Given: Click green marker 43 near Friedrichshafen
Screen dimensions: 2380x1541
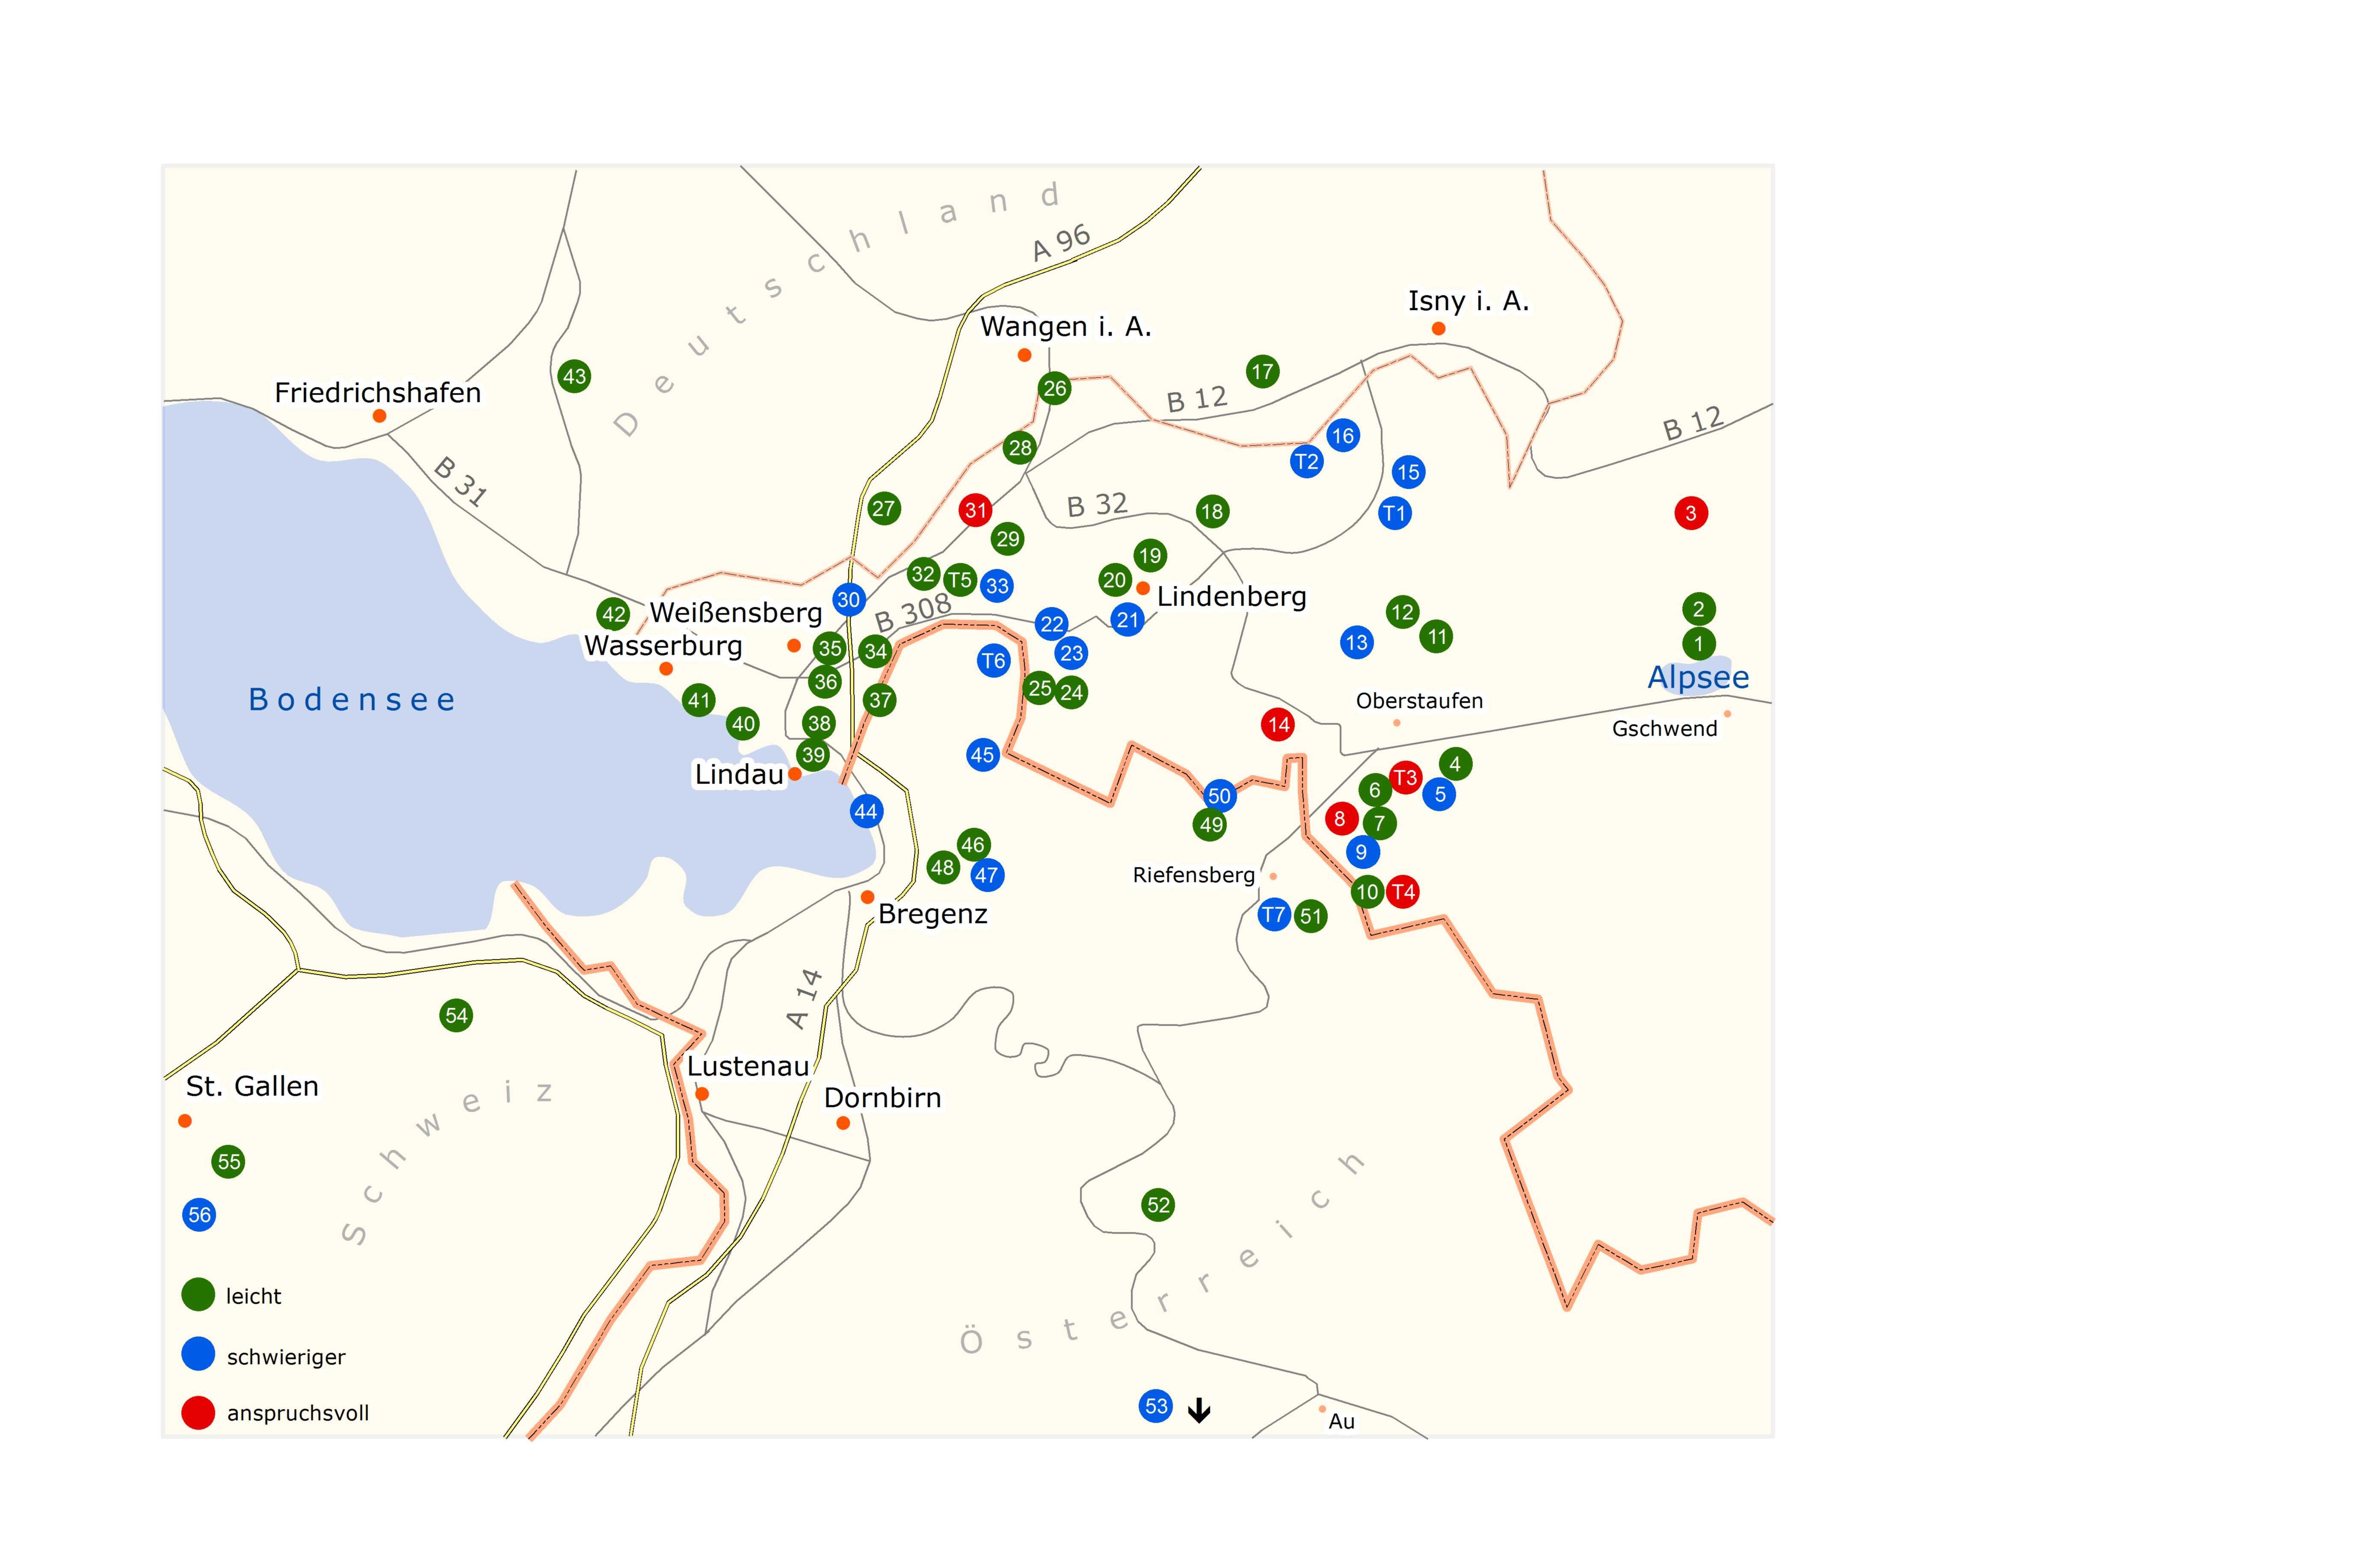Looking at the screenshot, I should point(574,376).
